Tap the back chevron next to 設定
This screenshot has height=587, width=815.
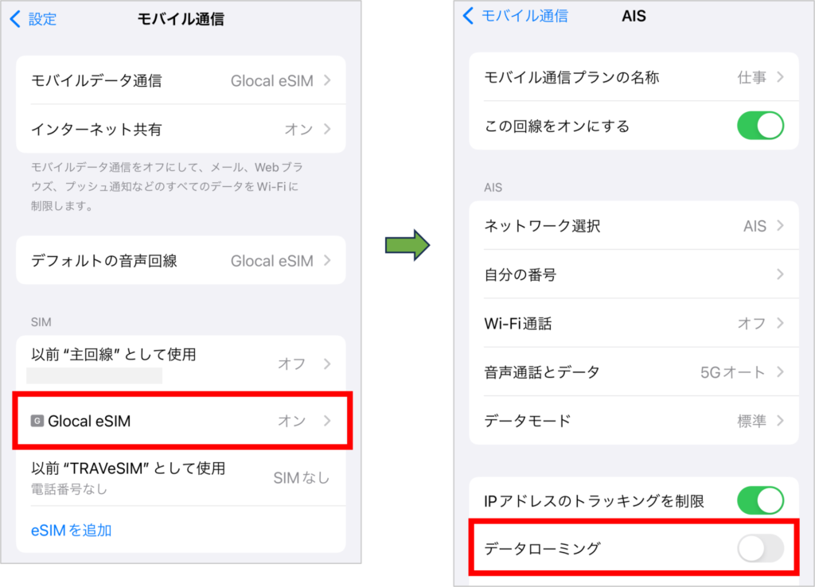[x=16, y=19]
